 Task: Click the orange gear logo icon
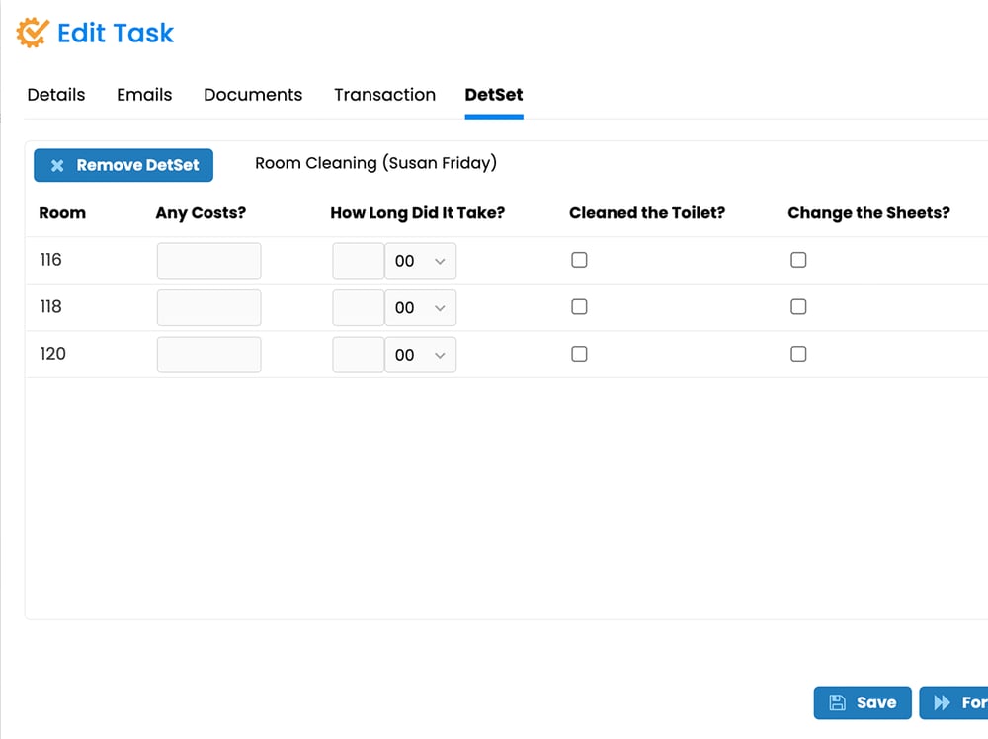(x=33, y=32)
